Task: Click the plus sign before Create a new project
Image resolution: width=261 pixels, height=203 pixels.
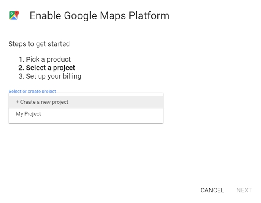Action: [x=17, y=102]
